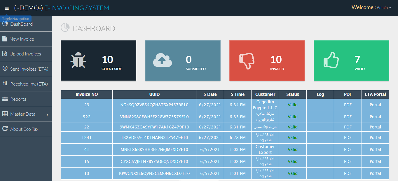Click the About Eco Tax refresh icon
Viewport: 398px width, 181px height.
pos(5,129)
